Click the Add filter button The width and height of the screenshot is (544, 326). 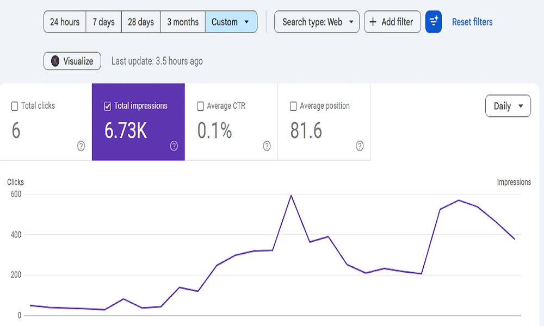[x=392, y=22]
